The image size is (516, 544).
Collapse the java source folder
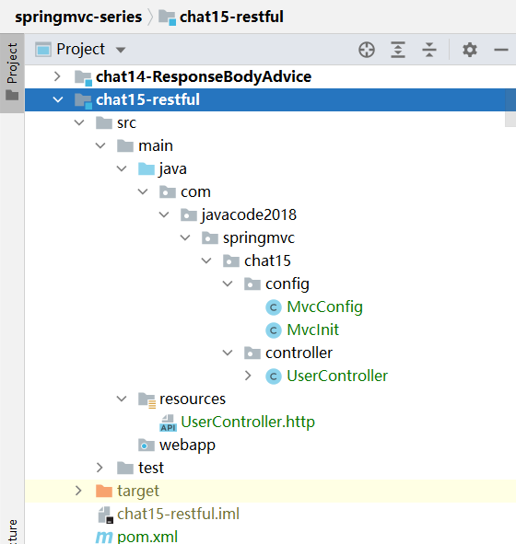[122, 168]
